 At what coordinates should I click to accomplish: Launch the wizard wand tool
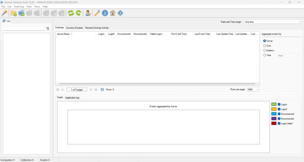[4, 13]
